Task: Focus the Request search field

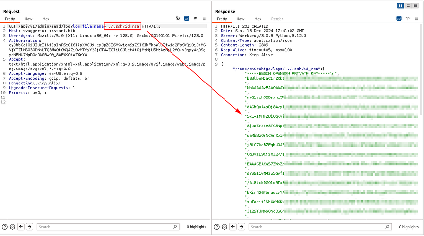Action: point(108,227)
